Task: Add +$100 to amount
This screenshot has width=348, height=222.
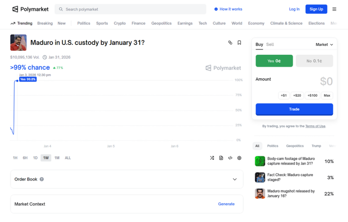Action: click(x=312, y=95)
